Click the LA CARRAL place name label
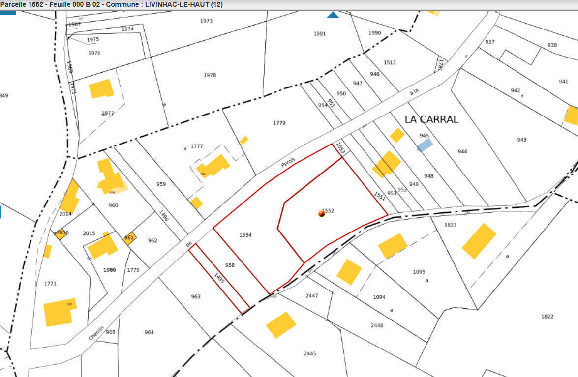This screenshot has width=578, height=377. 431,119
